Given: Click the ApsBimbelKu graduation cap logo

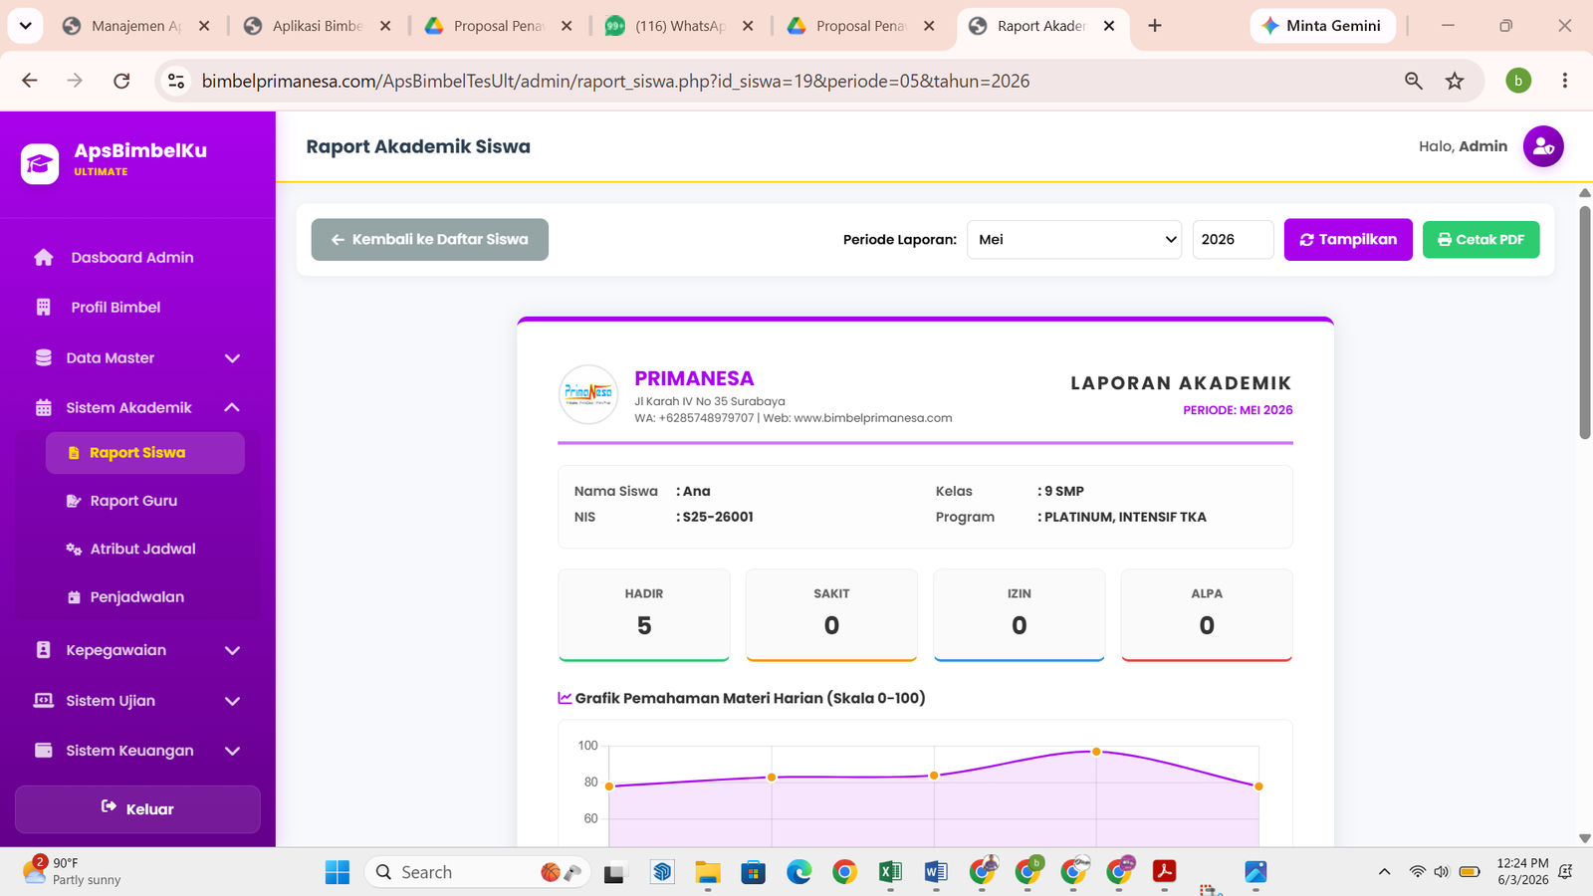Looking at the screenshot, I should coord(40,164).
